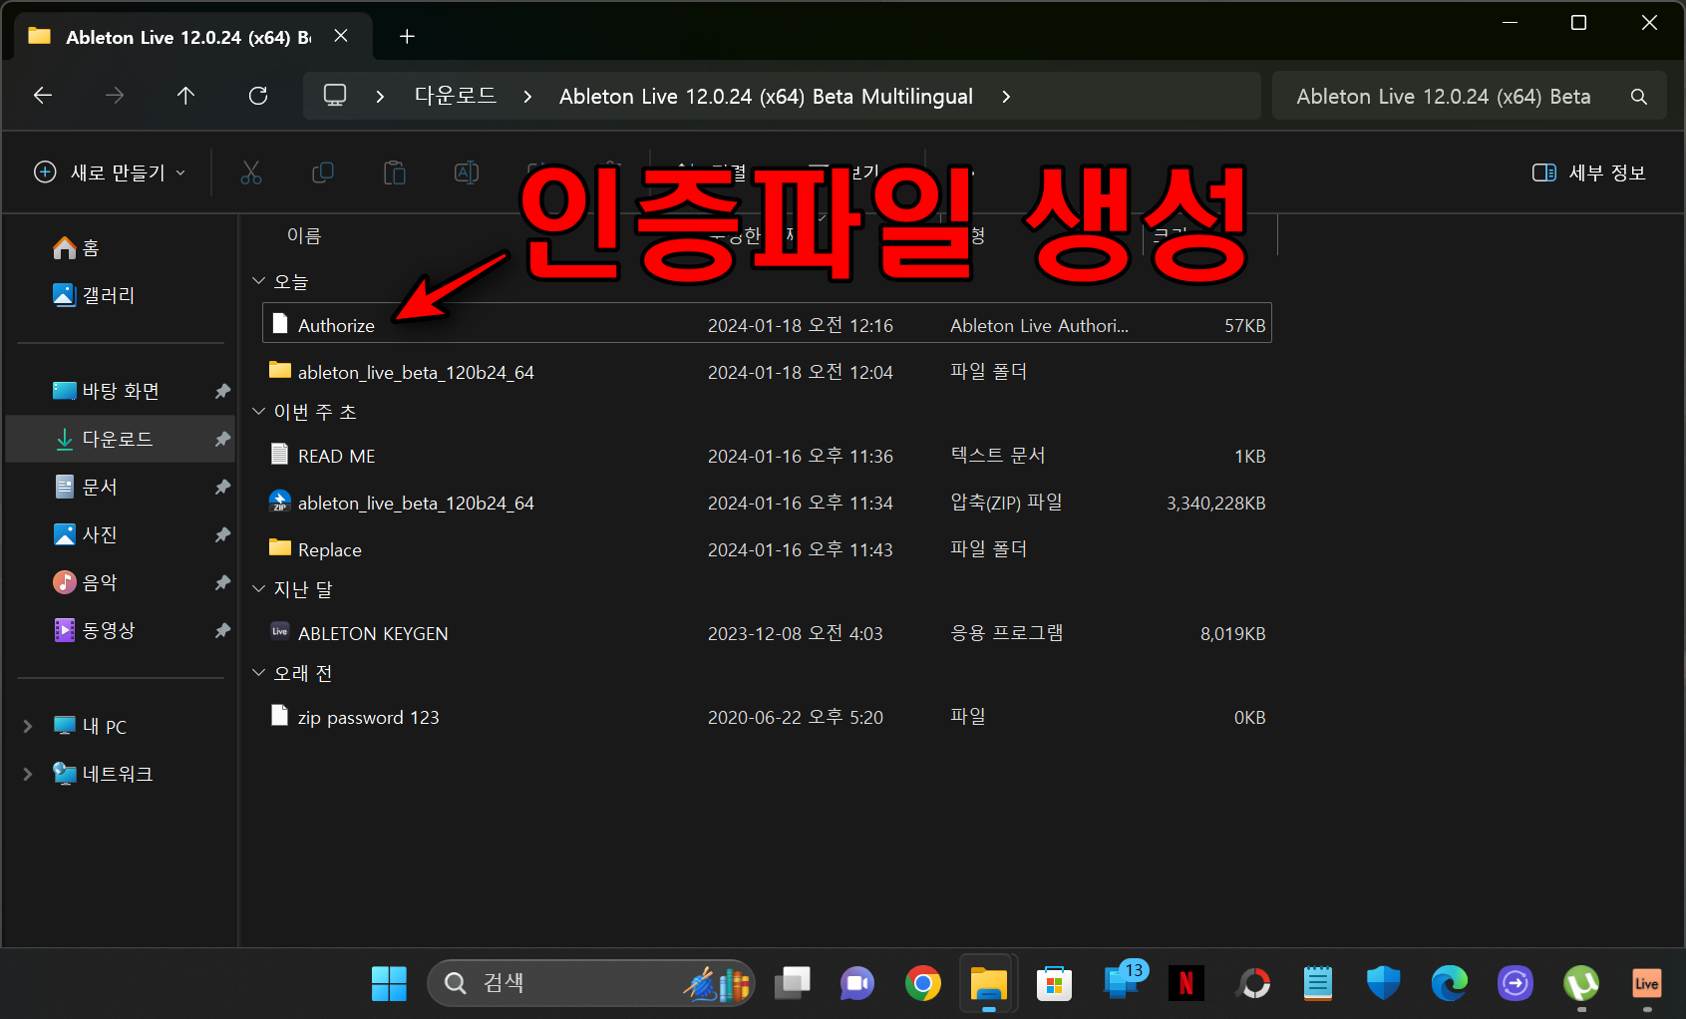The image size is (1686, 1019).
Task: Expand chevron after the PC breadcrumb icon
Action: [380, 97]
